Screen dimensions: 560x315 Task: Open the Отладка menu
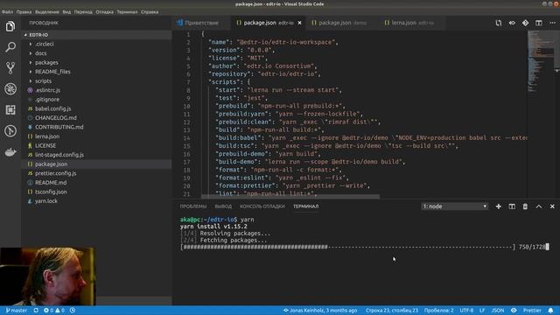coord(105,11)
